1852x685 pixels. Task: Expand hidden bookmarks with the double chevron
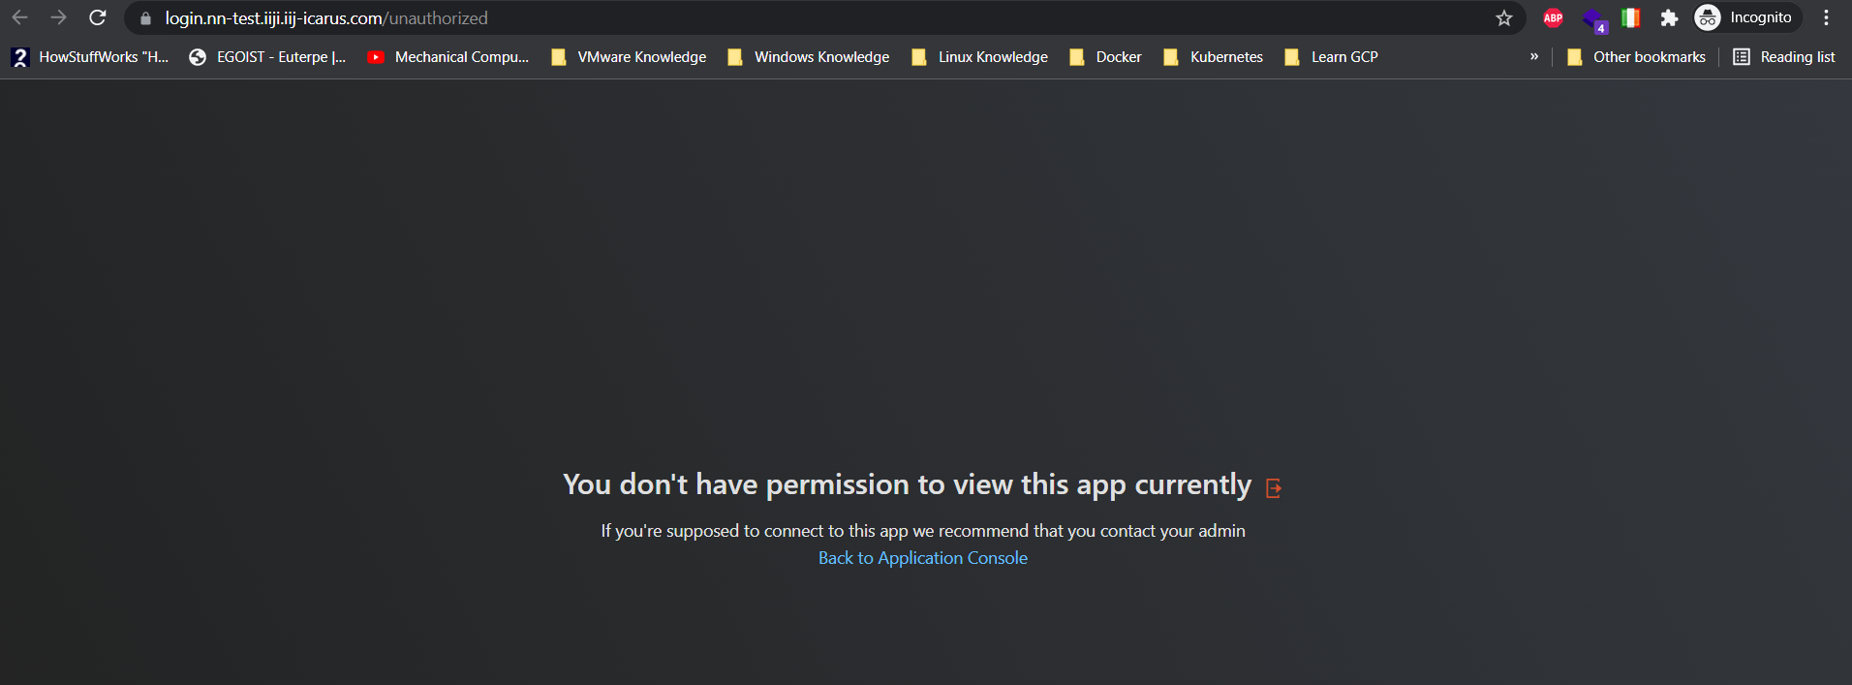coord(1534,57)
